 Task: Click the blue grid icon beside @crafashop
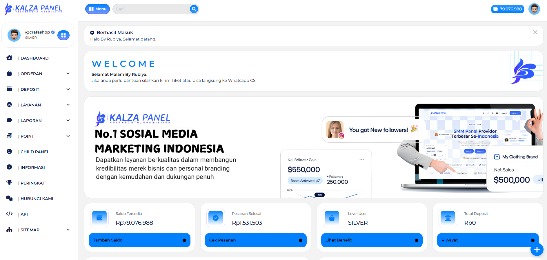pyautogui.click(x=63, y=35)
